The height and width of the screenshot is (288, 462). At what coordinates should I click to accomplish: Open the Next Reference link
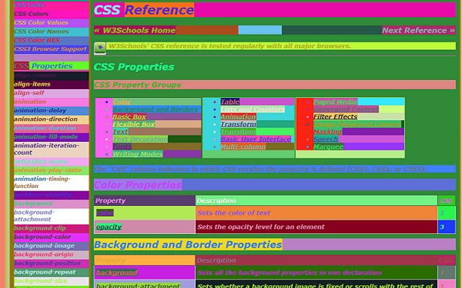click(x=419, y=30)
